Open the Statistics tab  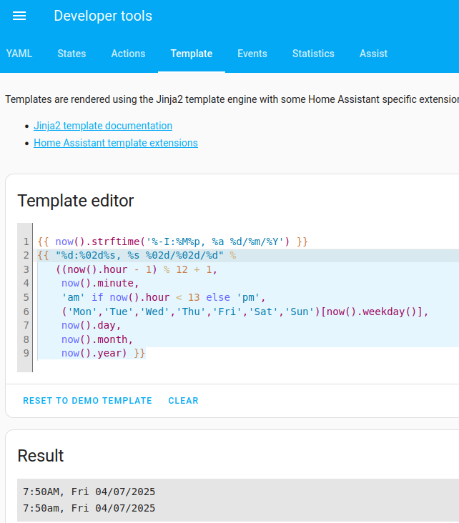tap(313, 54)
